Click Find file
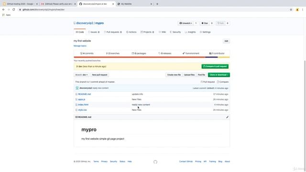This screenshot has height=172, width=306. [x=201, y=75]
